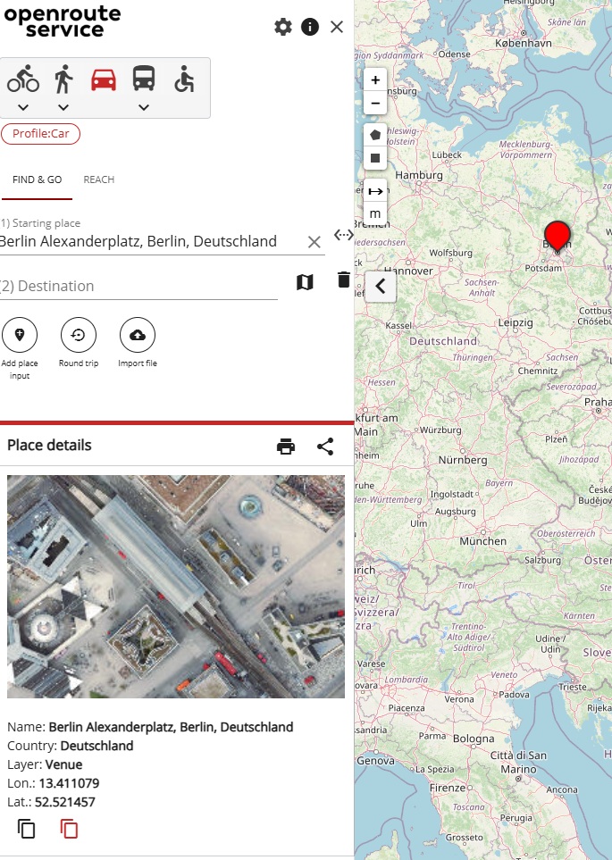The height and width of the screenshot is (860, 612).
Task: Open the info about icon
Action: [x=310, y=27]
